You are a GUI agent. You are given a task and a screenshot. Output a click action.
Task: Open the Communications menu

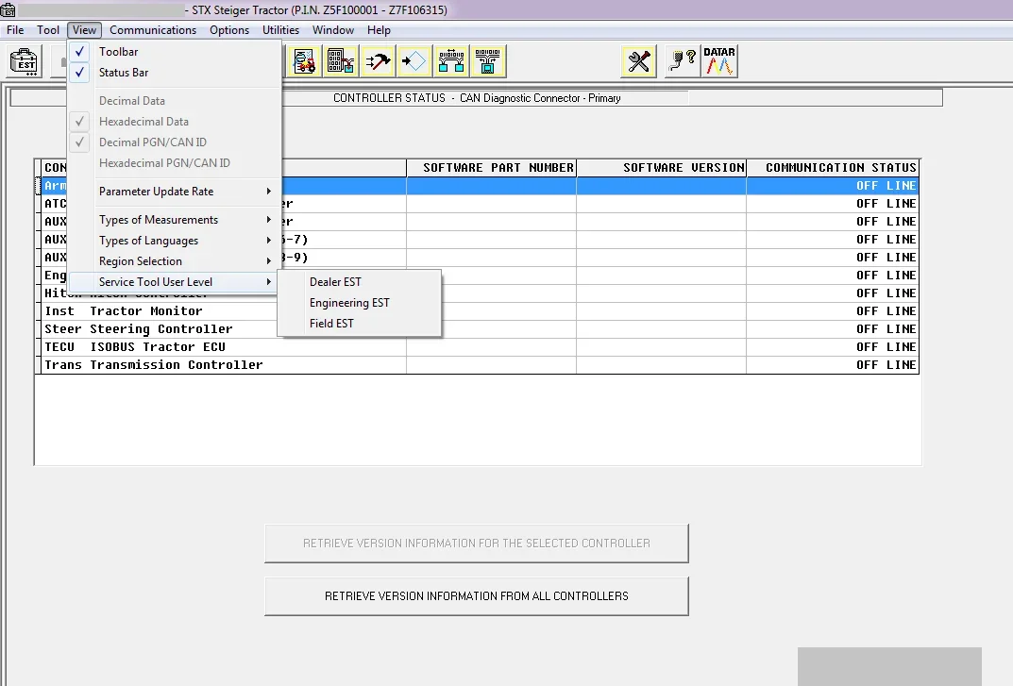152,29
